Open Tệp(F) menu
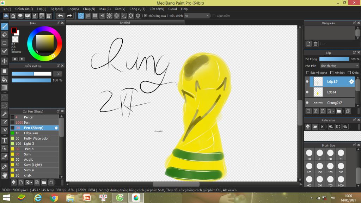 point(7,9)
